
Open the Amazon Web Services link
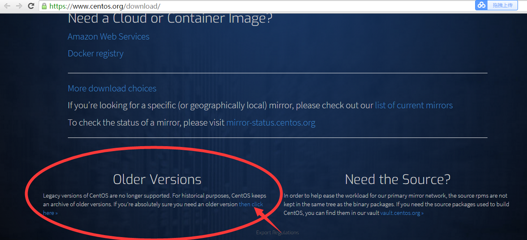coord(109,37)
